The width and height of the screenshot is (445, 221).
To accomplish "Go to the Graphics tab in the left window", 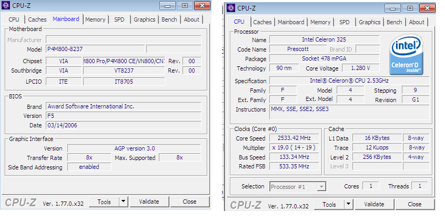I will coord(145,19).
